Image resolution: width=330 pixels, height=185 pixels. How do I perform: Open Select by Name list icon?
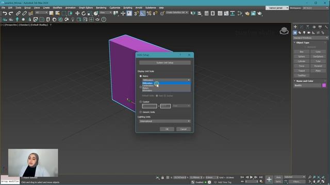[x=57, y=13]
